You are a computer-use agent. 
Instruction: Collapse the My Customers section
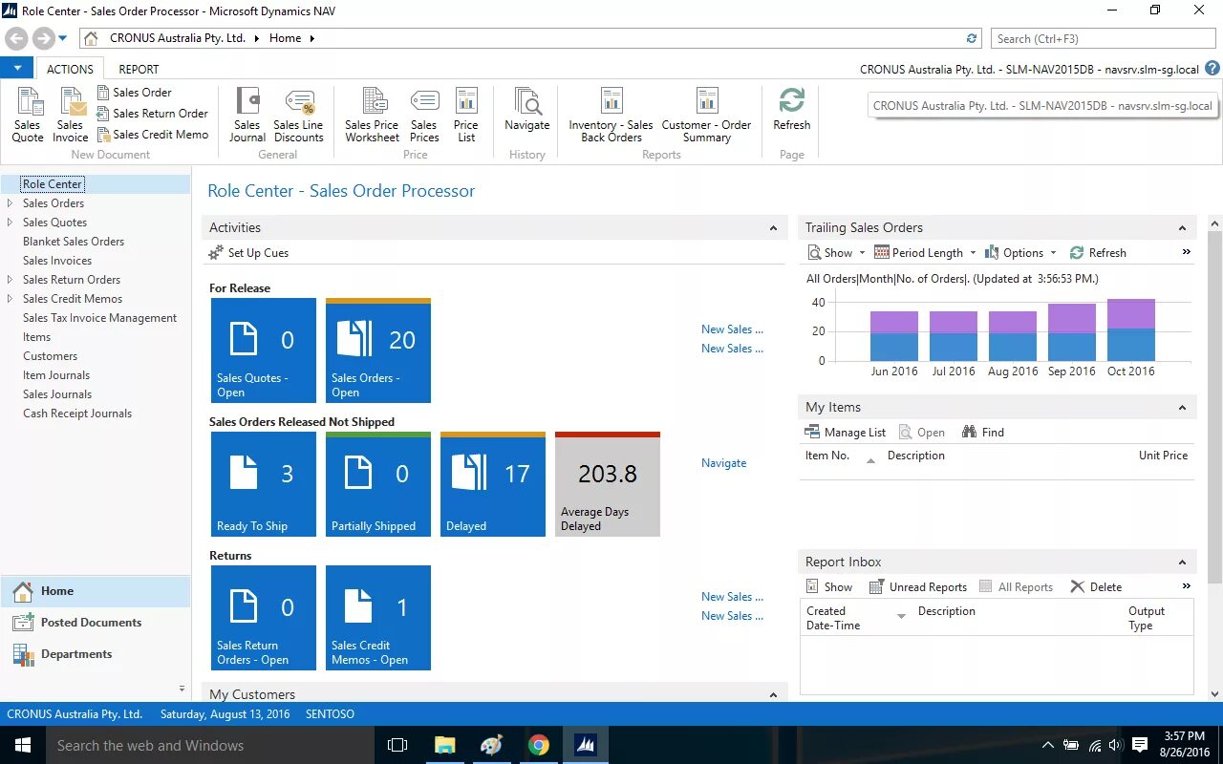(x=774, y=694)
